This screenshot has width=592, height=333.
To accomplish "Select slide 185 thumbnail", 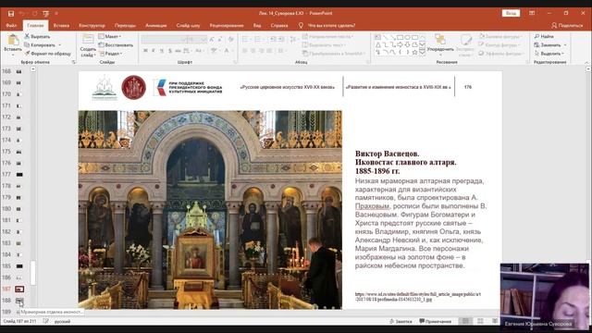I will pyautogui.click(x=19, y=266).
